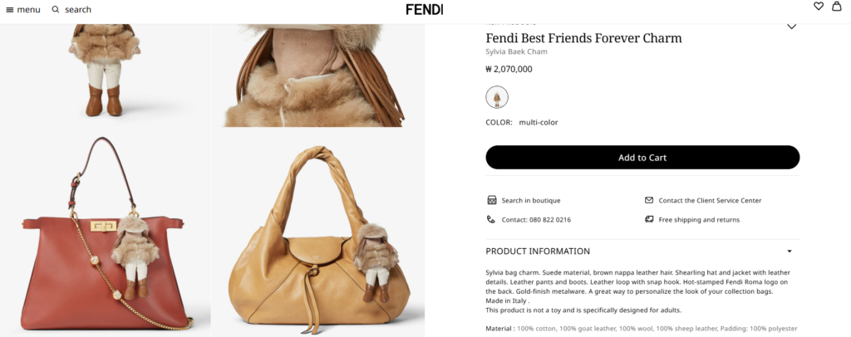This screenshot has width=851, height=337.
Task: Open the hamburger menu icon
Action: click(x=10, y=10)
